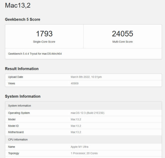The height and width of the screenshot is (158, 165).
Task: Click the Operating System row label
Action: point(19,113)
